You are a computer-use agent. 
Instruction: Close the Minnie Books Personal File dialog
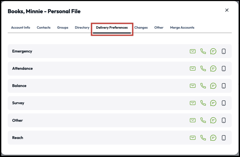[x=227, y=10]
